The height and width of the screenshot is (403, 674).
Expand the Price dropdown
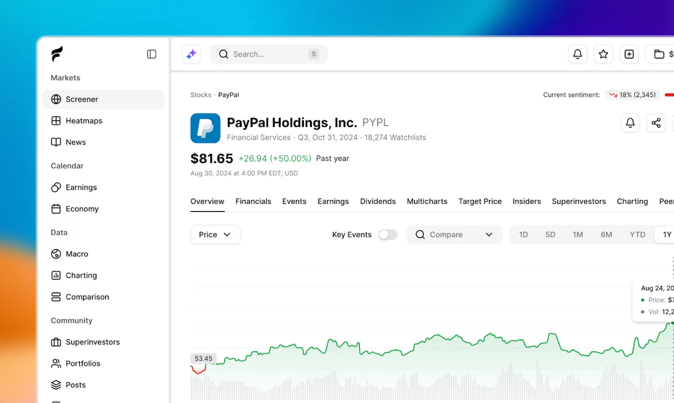click(x=215, y=235)
